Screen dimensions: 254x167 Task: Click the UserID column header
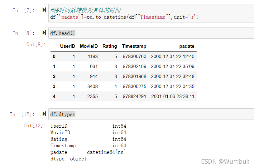[68, 46]
